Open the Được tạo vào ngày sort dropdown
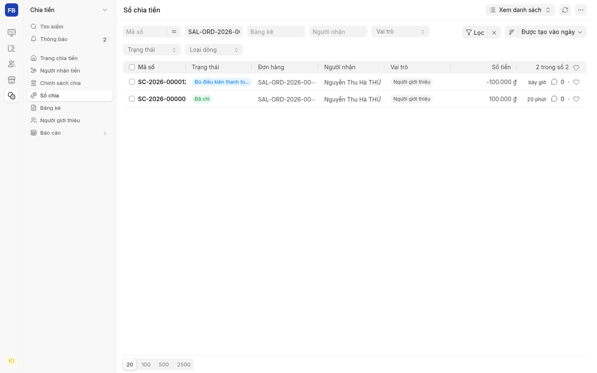The image size is (597, 373). click(552, 32)
